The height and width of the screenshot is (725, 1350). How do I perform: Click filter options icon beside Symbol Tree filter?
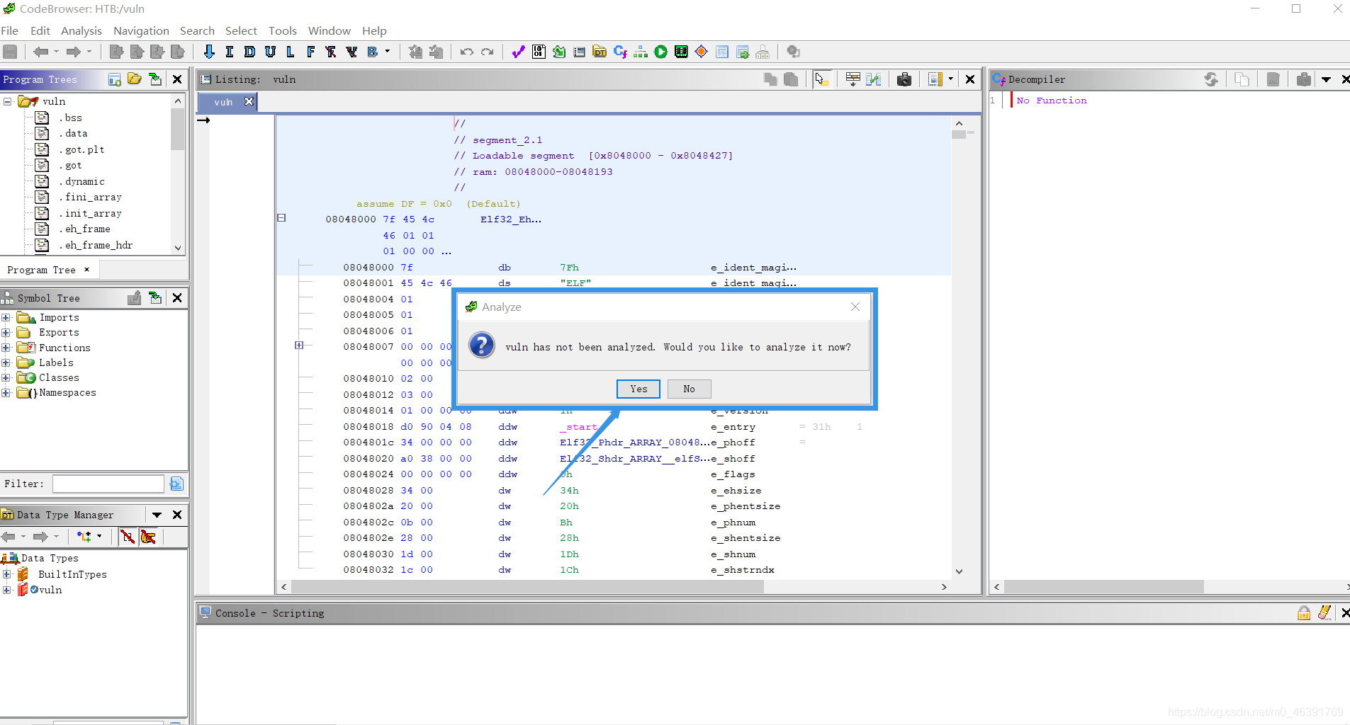[176, 484]
